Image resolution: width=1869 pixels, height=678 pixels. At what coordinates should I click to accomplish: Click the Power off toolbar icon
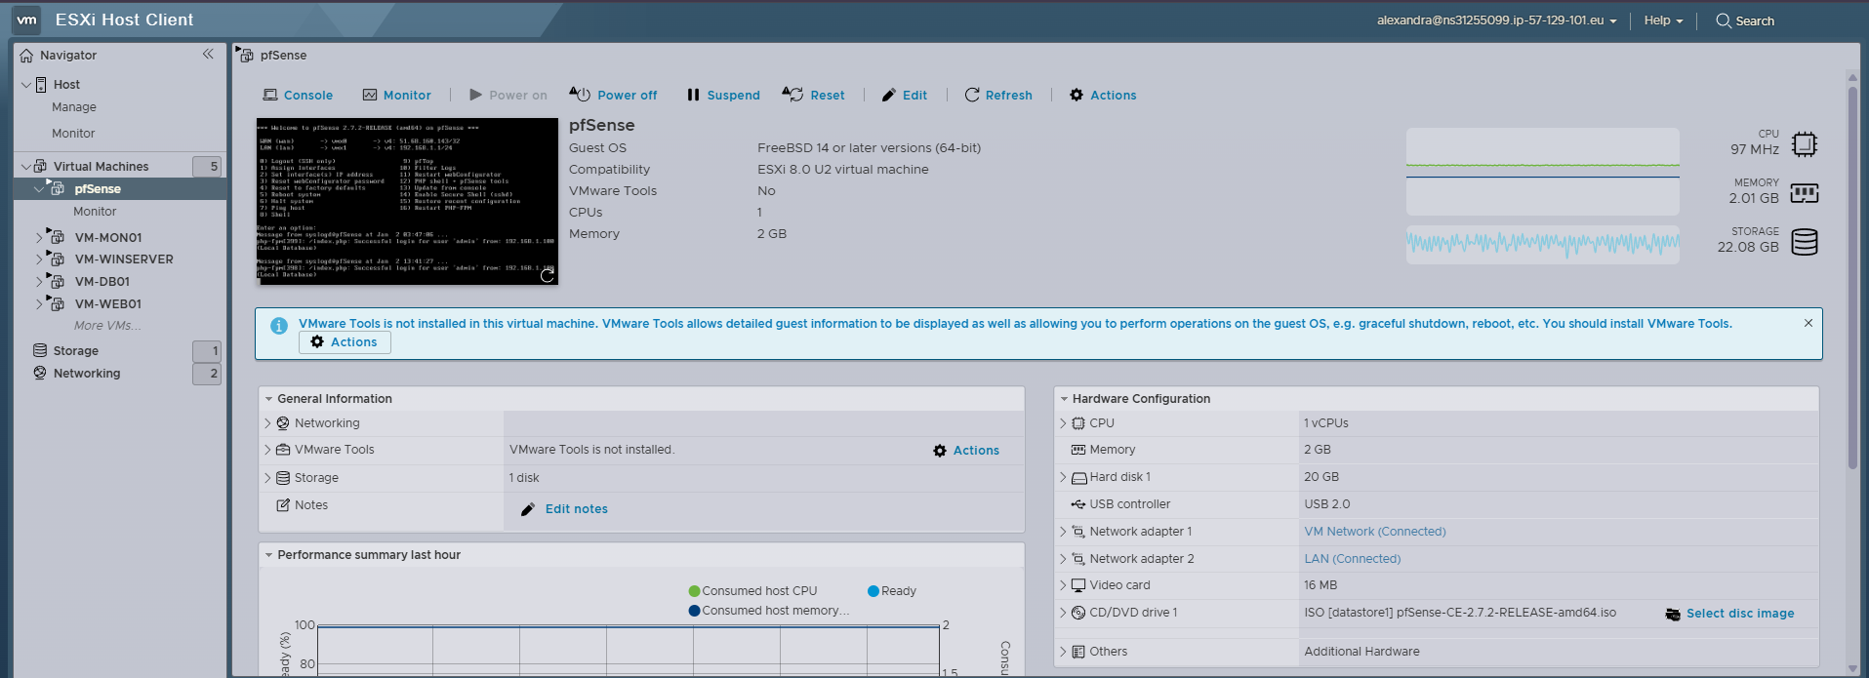pos(581,95)
